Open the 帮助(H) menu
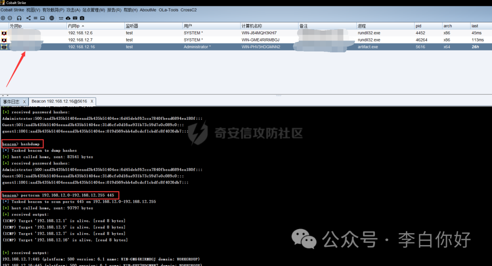This screenshot has height=266, width=492. tap(131, 10)
